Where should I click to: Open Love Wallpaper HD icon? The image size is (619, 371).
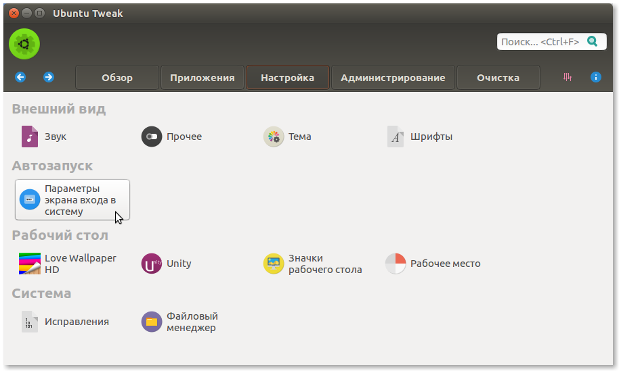(30, 264)
